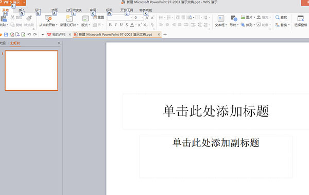The height and width of the screenshot is (195, 309).
Task: Click the 查找 find button
Action: 281,18
